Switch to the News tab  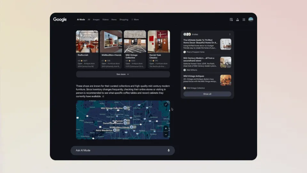tap(114, 20)
